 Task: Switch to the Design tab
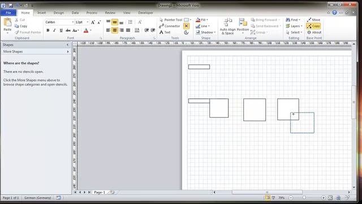coord(59,12)
